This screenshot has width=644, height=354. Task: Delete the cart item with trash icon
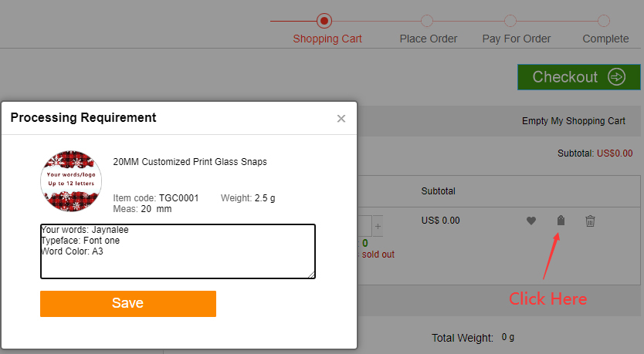pos(590,221)
